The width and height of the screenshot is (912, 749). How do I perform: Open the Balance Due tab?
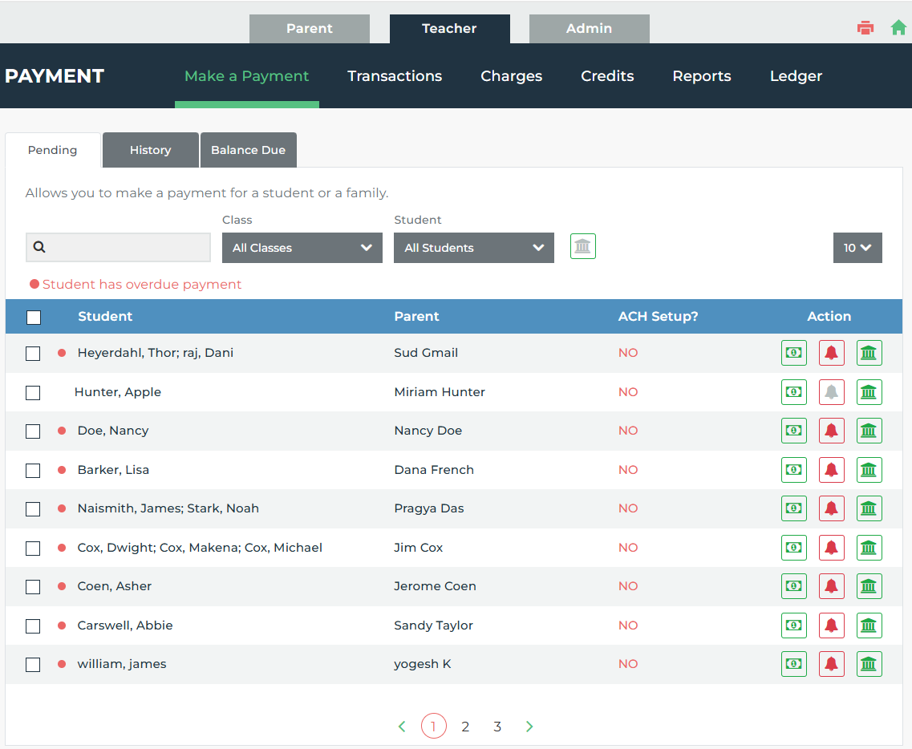tap(249, 150)
